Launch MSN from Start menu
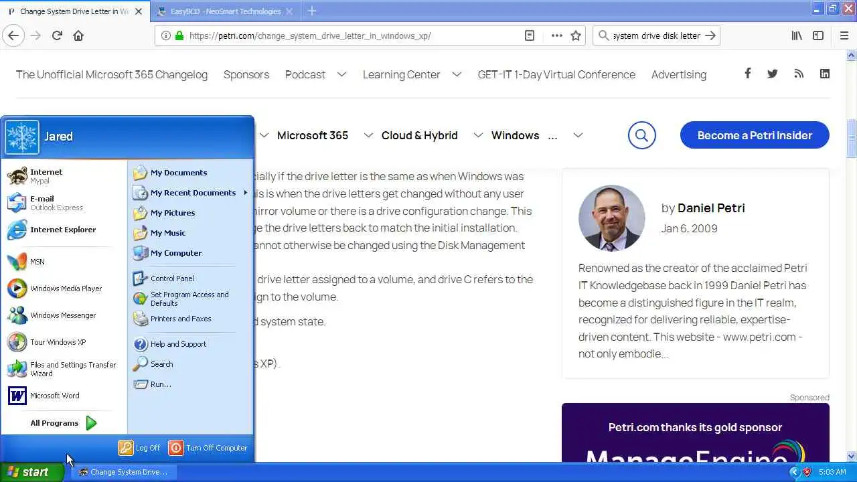The height and width of the screenshot is (482, 857). (64, 262)
